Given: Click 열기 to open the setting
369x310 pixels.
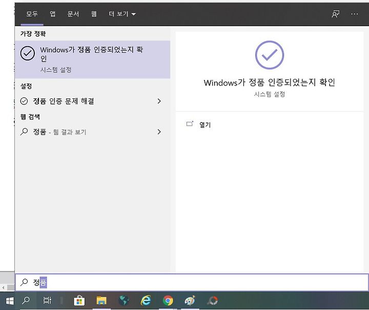Looking at the screenshot, I should coord(205,125).
